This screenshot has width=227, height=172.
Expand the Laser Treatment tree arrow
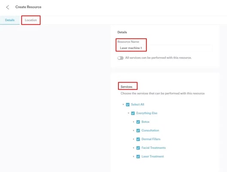133,157
